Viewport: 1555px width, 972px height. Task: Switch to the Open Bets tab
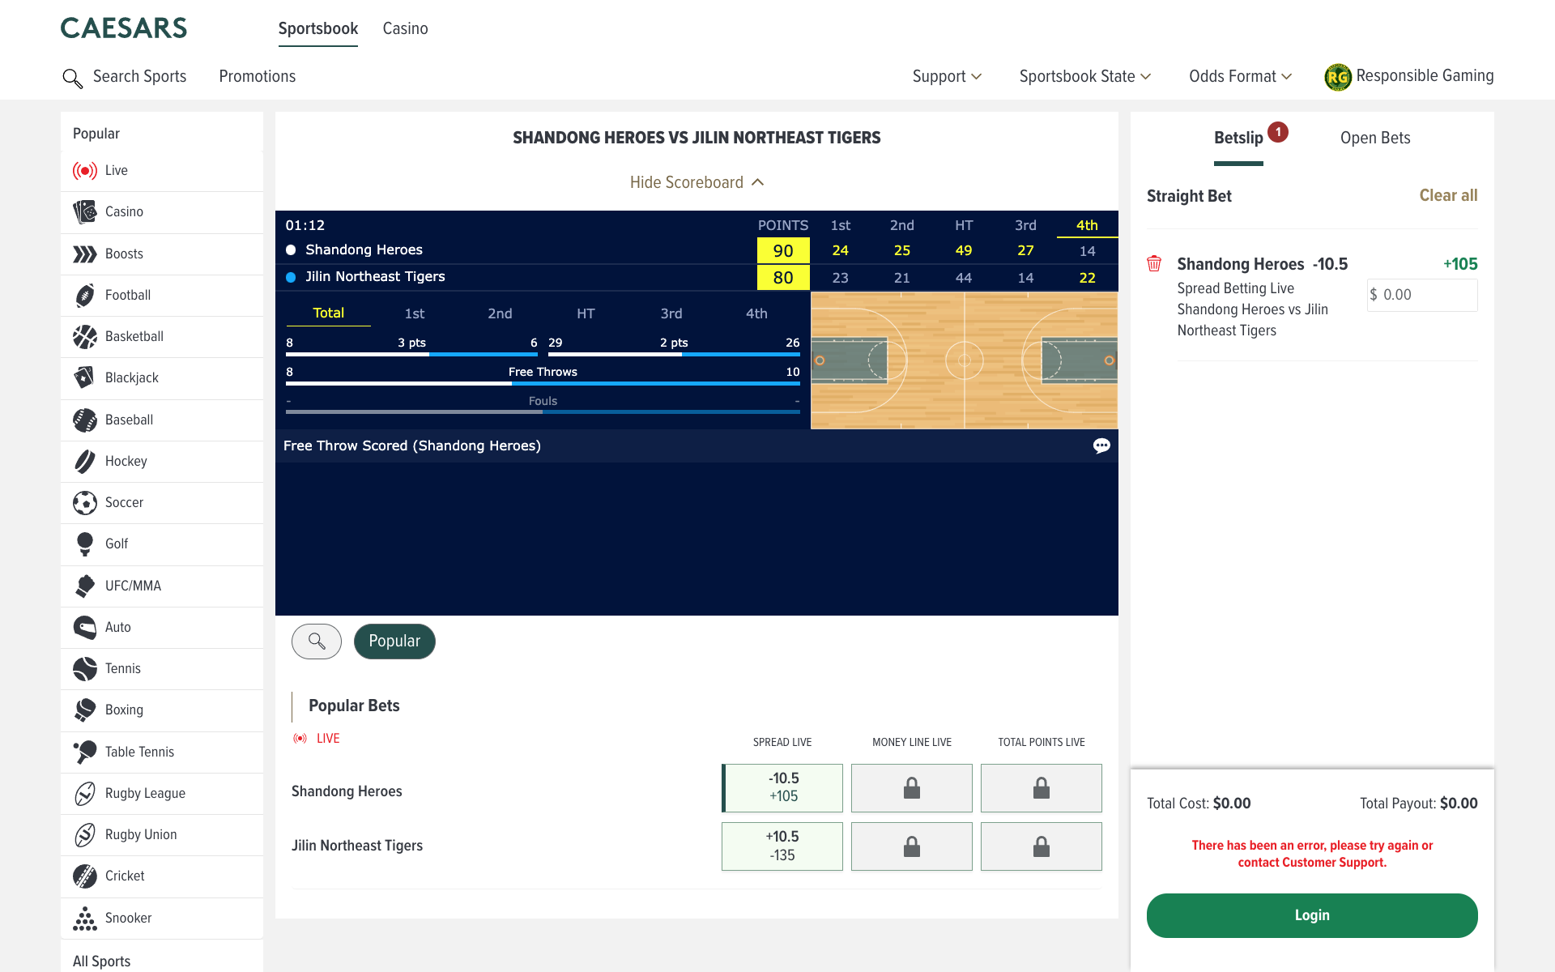[x=1374, y=138]
